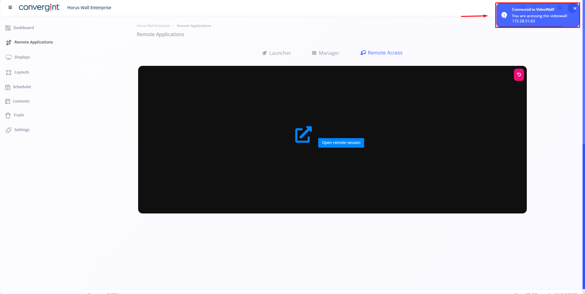Image resolution: width=585 pixels, height=294 pixels.
Task: Click the Layouts crop icon
Action: point(9,73)
